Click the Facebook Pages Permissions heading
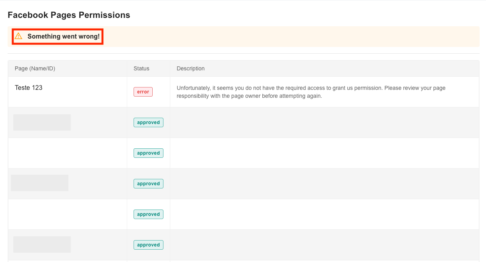 [69, 15]
